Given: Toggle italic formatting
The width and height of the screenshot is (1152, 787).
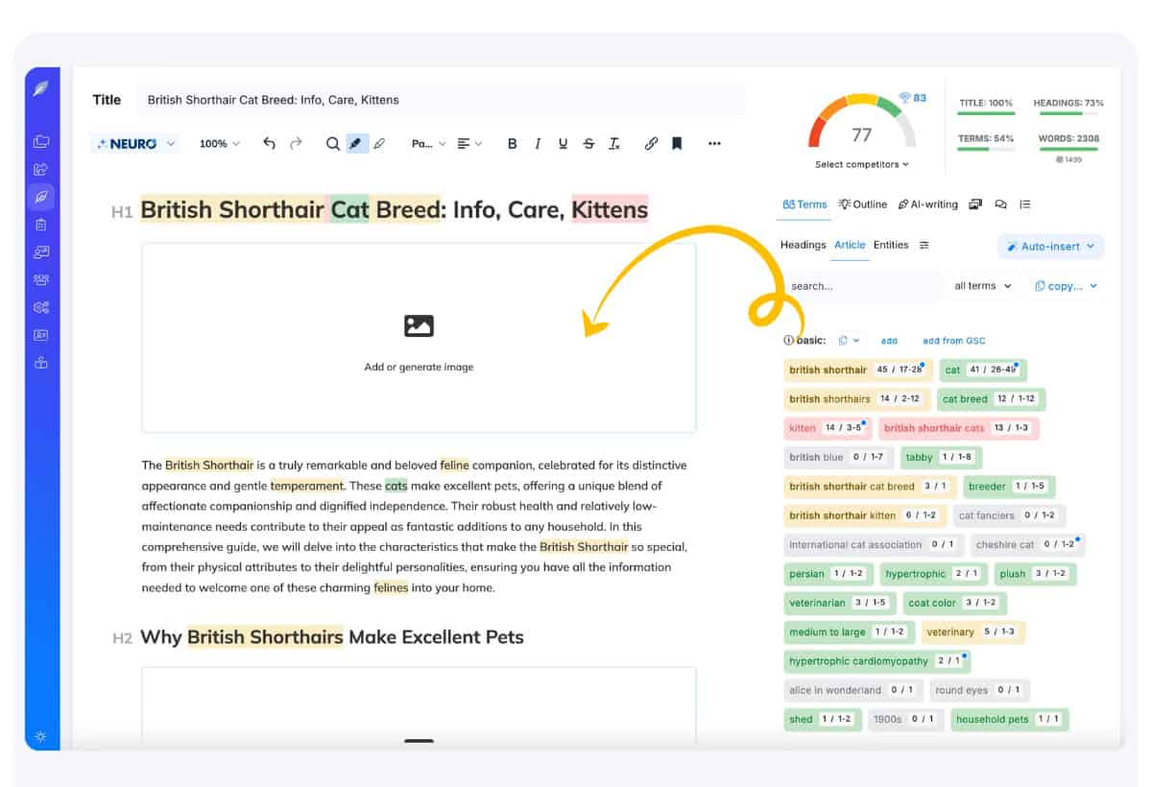Looking at the screenshot, I should click(538, 143).
